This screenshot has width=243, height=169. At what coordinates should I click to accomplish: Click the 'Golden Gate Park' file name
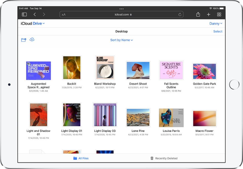click(x=204, y=84)
